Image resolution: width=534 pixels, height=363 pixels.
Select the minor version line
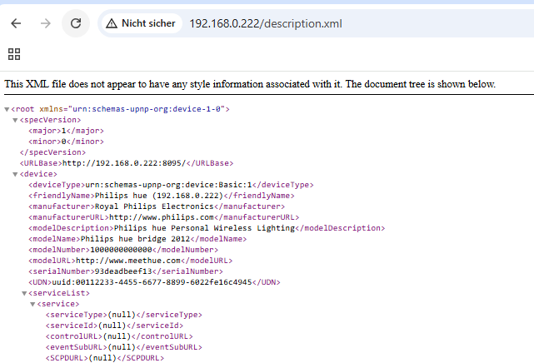tap(66, 142)
